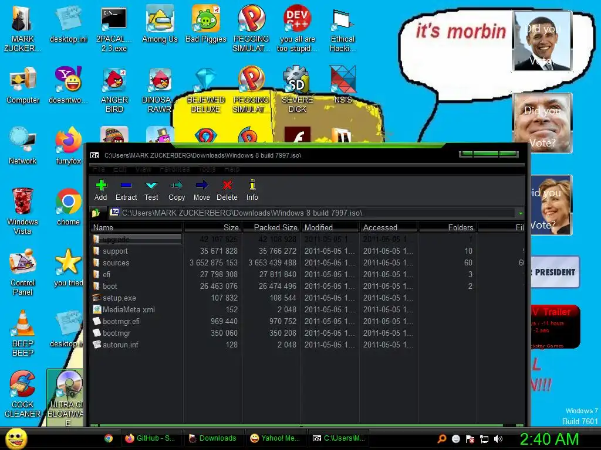Select the chome Chrome desktop icon
This screenshot has height=450, width=601.
(68, 207)
